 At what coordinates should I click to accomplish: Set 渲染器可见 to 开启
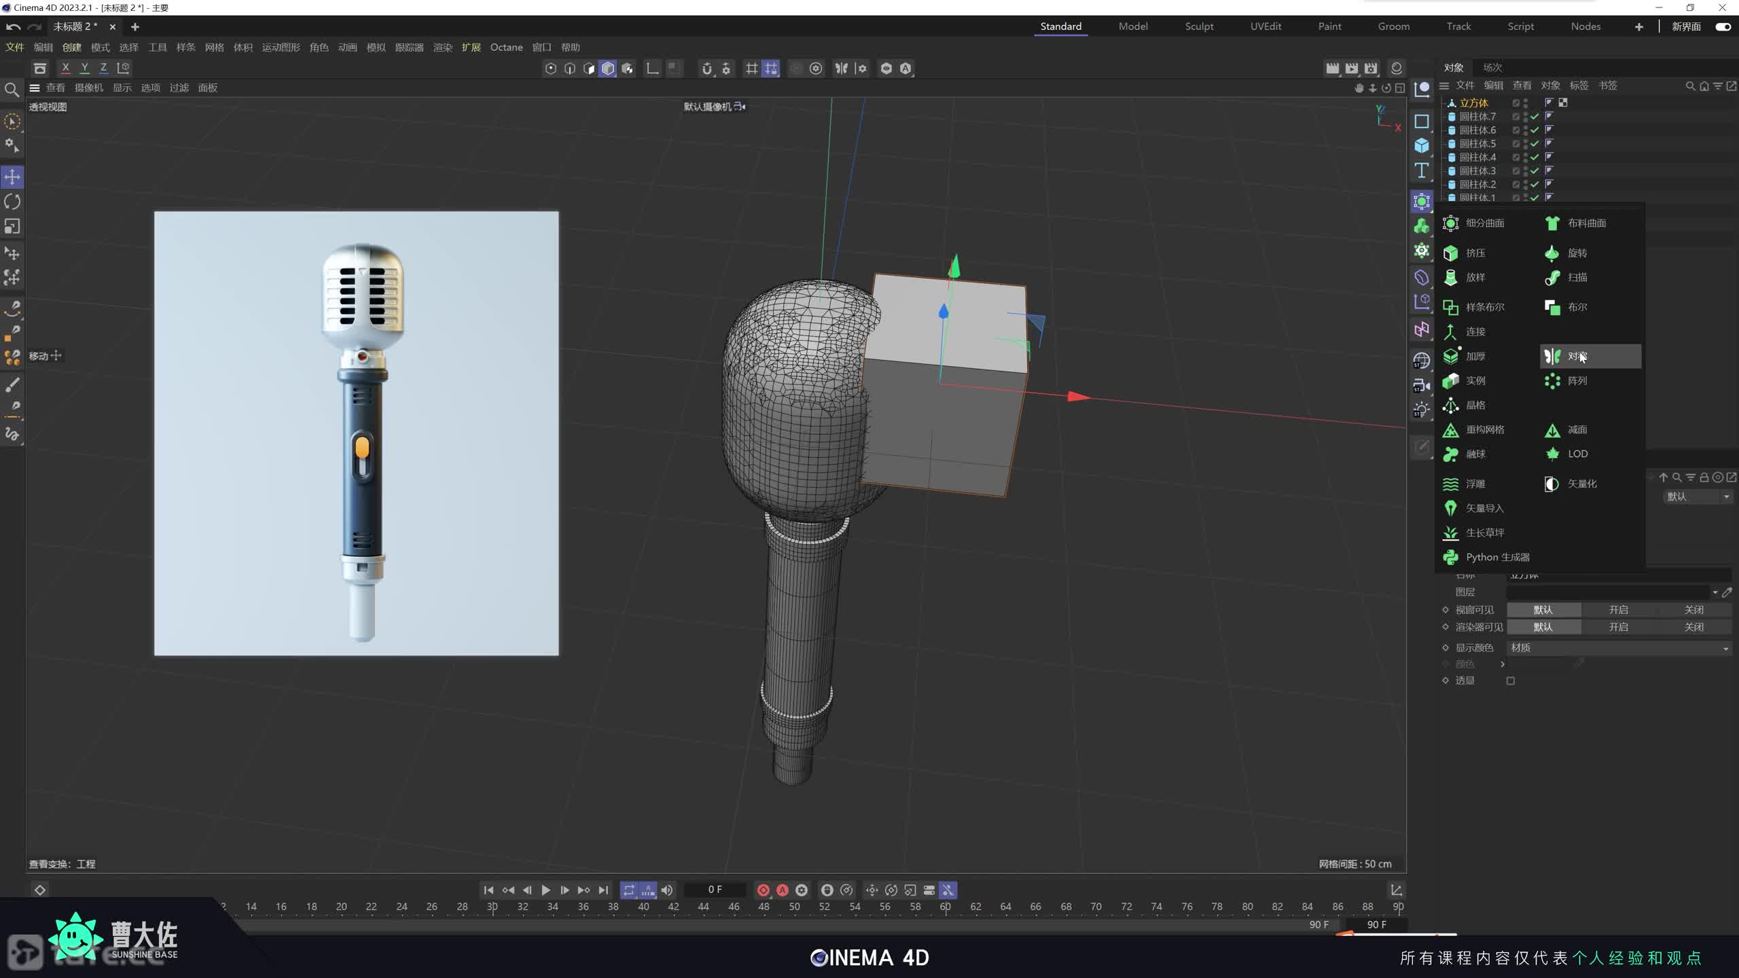(1618, 627)
